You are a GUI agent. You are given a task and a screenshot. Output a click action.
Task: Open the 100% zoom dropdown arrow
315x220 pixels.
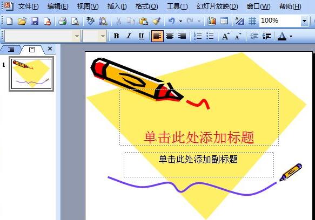point(304,21)
